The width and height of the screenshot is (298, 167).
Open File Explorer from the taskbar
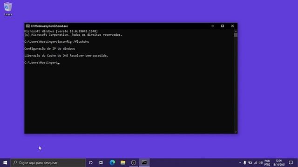(x=123, y=163)
